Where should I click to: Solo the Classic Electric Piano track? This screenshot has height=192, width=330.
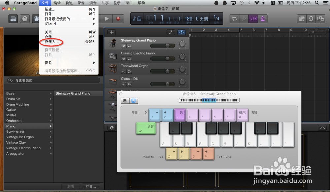point(129,59)
